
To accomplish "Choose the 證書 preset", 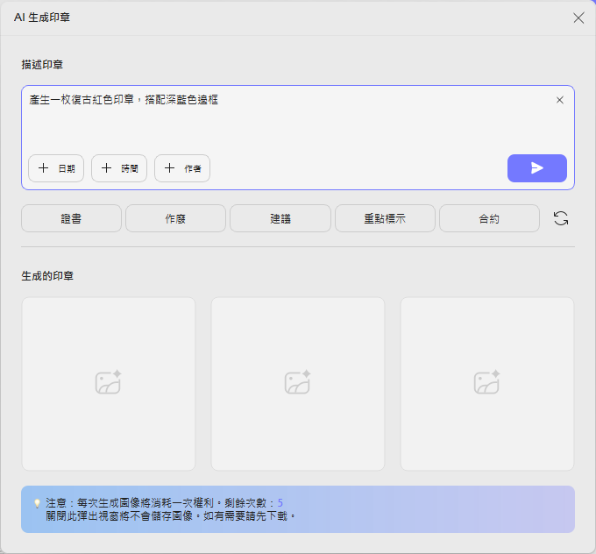I will (71, 218).
